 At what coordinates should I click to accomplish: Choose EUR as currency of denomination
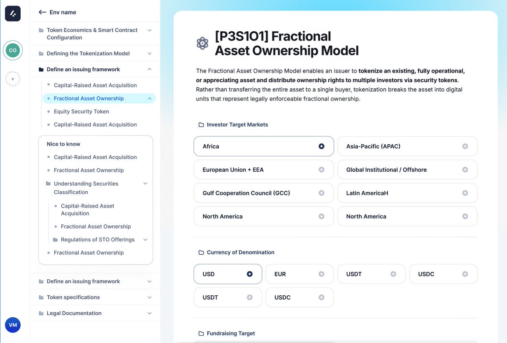(300, 274)
